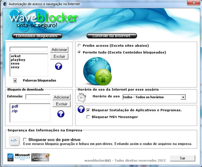Viewport: 202px width, 167px height.
Task: Click the alarm clock icon
Action: [x=82, y=97]
